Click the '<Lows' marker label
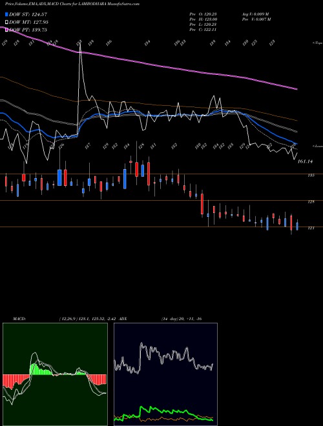Image resolution: width=323 pixels, height=426 pixels. tap(317, 146)
